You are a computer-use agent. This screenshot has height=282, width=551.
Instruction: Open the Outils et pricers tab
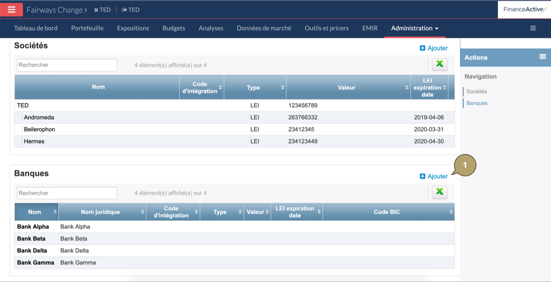point(327,28)
